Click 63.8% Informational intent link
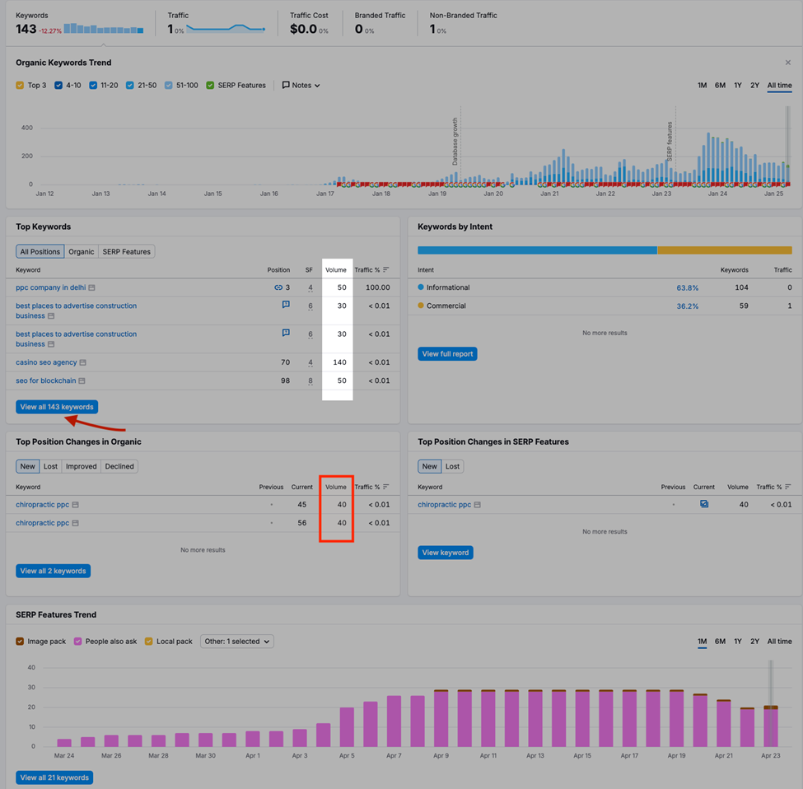Image resolution: width=803 pixels, height=789 pixels. point(687,287)
